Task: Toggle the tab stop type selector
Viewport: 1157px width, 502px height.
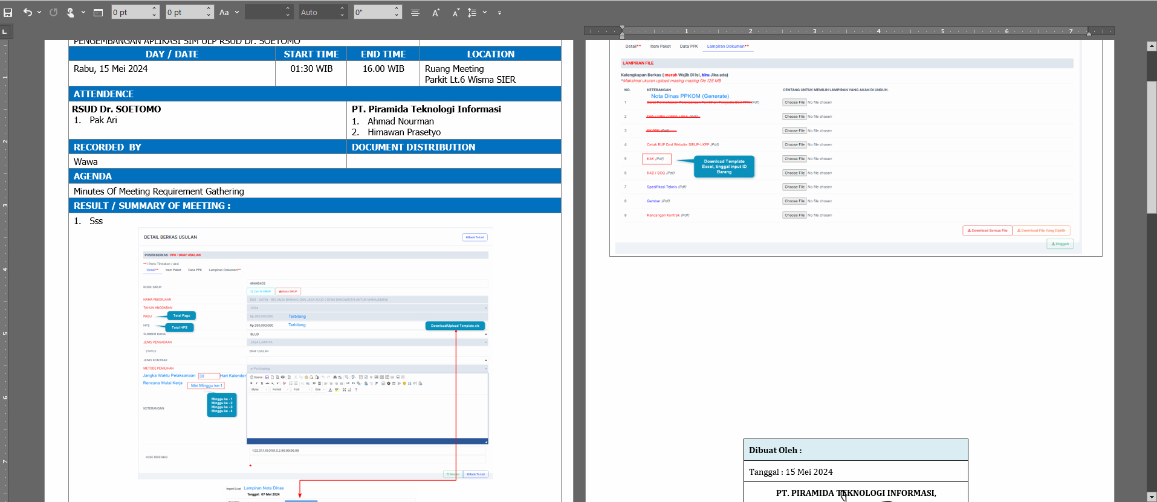Action: coord(5,31)
